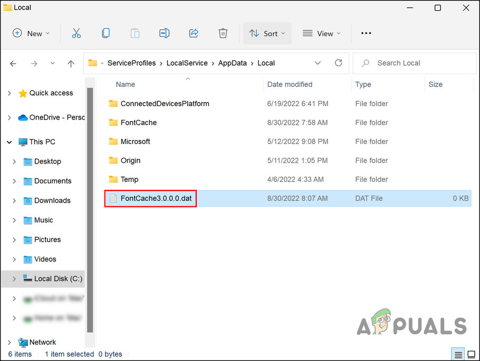480x361 pixels.
Task: Refresh the folder contents
Action: tap(338, 63)
